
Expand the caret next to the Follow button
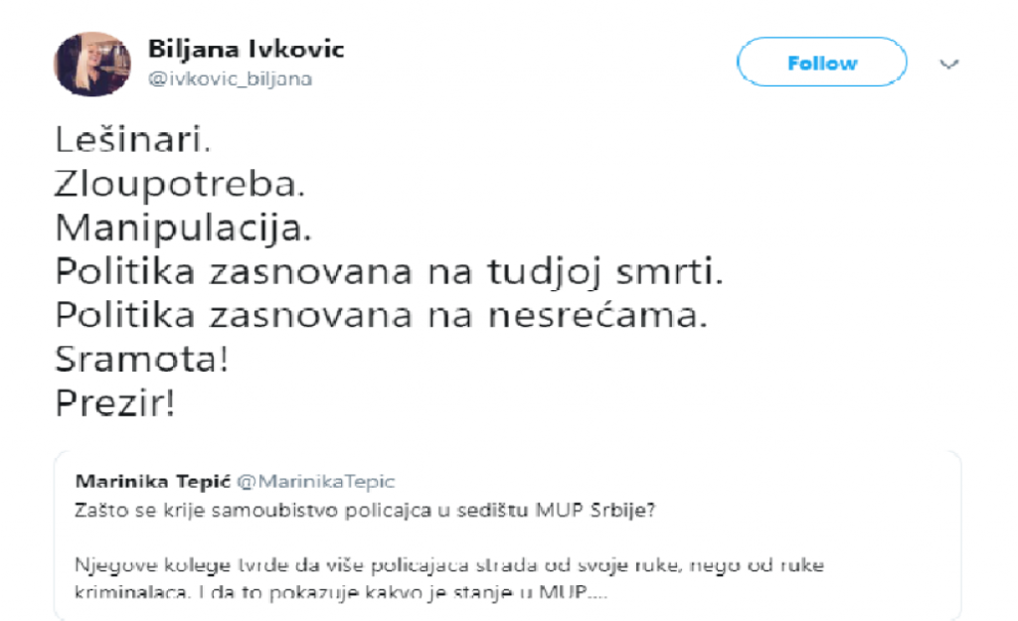949,62
